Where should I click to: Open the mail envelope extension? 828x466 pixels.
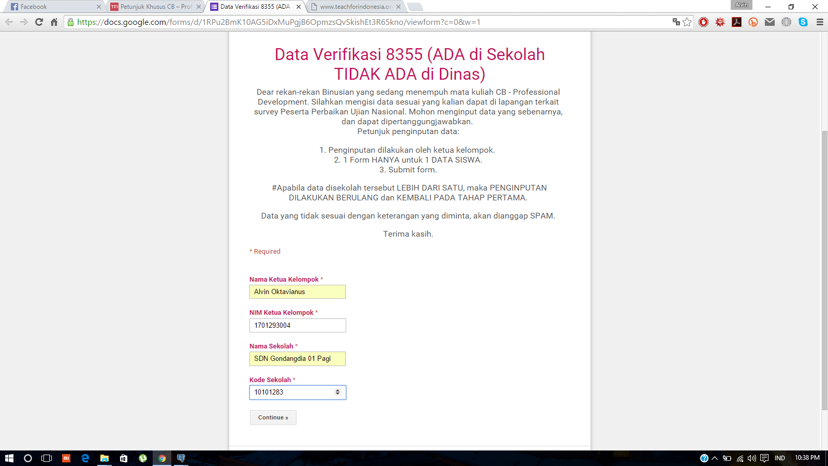click(x=770, y=22)
